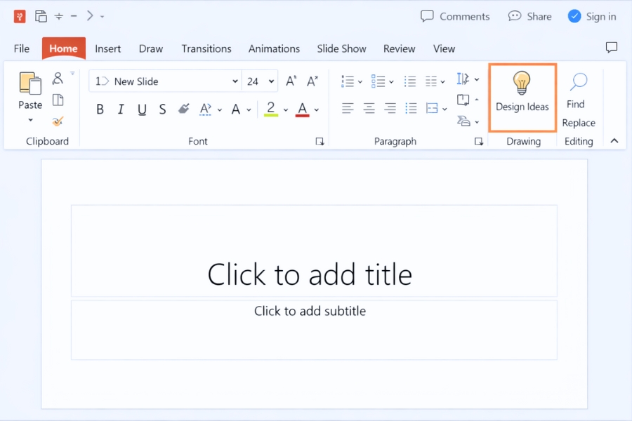Open Replace in the Editing group
The width and height of the screenshot is (632, 421).
579,122
